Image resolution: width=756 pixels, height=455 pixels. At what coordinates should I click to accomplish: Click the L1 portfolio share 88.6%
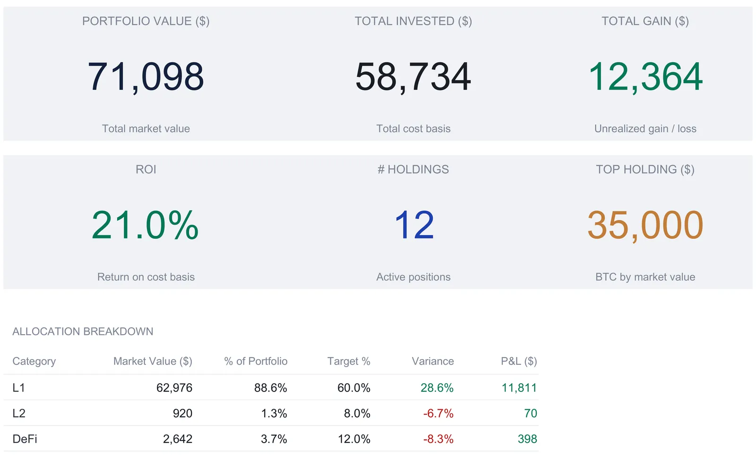pos(271,388)
